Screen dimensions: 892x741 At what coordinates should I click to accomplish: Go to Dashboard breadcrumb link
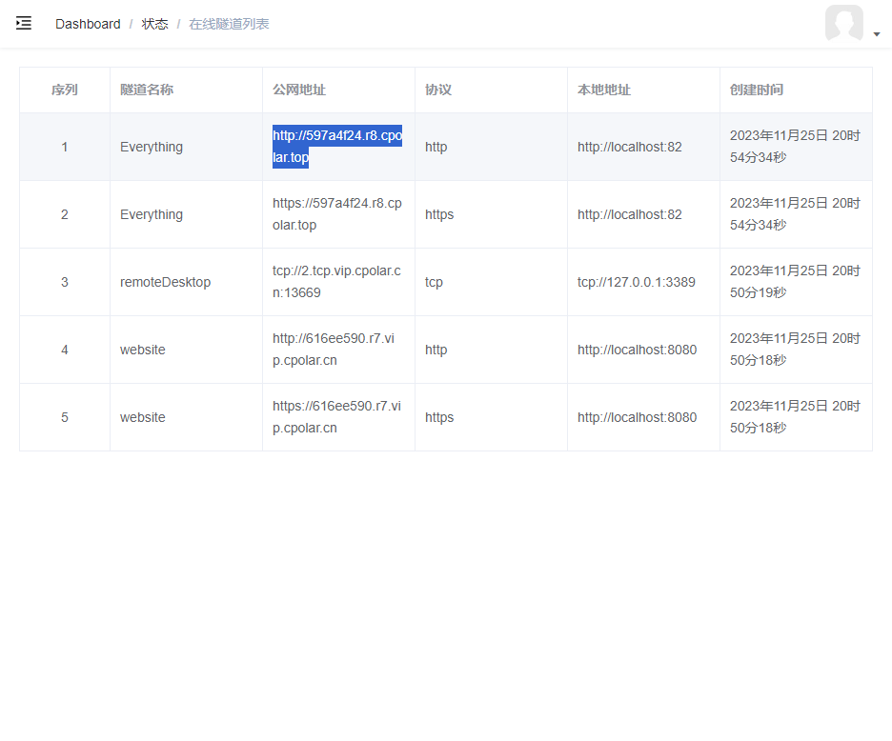pyautogui.click(x=88, y=24)
